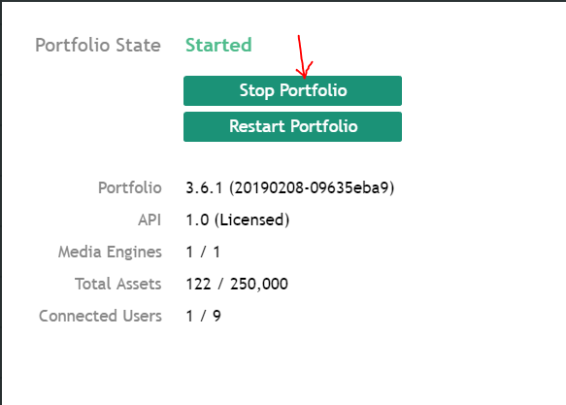Screen dimensions: 566x405
Task: Select the green Started status text
Action: (218, 45)
